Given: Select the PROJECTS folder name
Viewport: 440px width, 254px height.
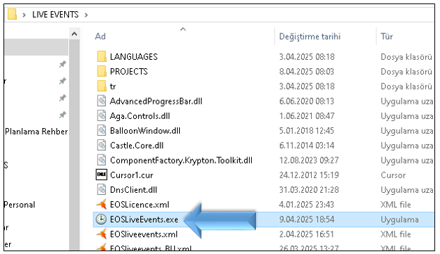Looking at the screenshot, I should tap(129, 72).
